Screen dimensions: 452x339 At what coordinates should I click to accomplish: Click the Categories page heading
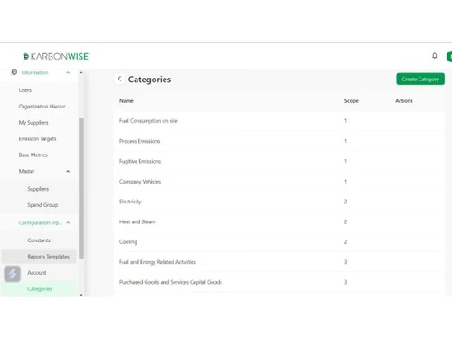pyautogui.click(x=149, y=80)
